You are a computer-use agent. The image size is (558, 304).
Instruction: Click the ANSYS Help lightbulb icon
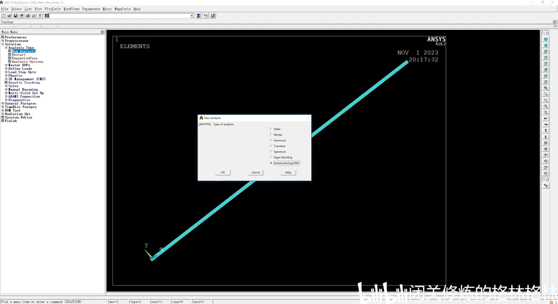pyautogui.click(x=40, y=15)
